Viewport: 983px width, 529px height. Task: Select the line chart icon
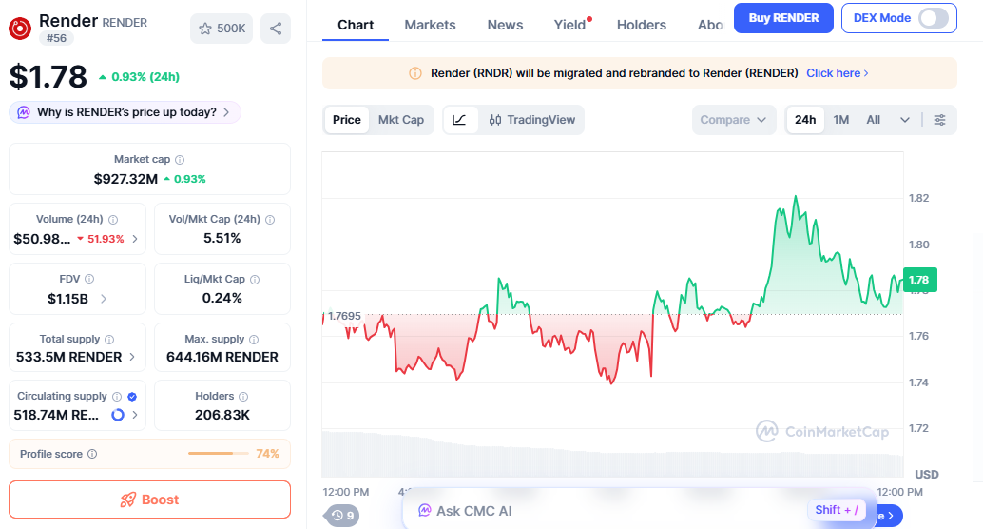tap(459, 120)
